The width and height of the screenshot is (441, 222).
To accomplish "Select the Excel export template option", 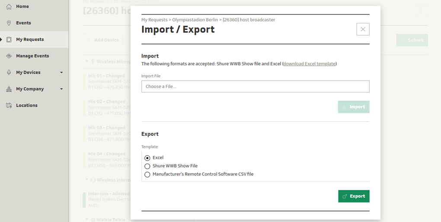I will (x=147, y=158).
